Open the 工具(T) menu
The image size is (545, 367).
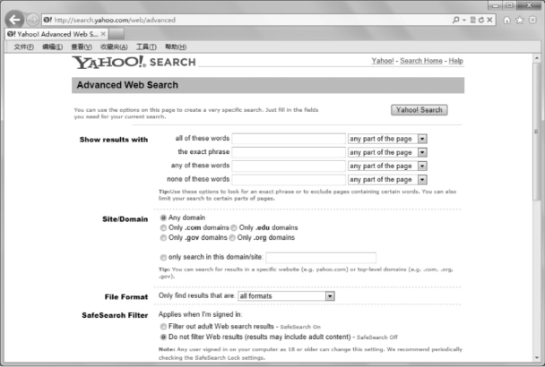point(146,47)
